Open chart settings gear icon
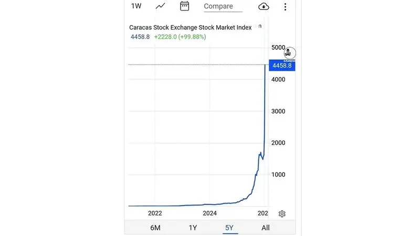This screenshot has height=236, width=420. (x=282, y=213)
